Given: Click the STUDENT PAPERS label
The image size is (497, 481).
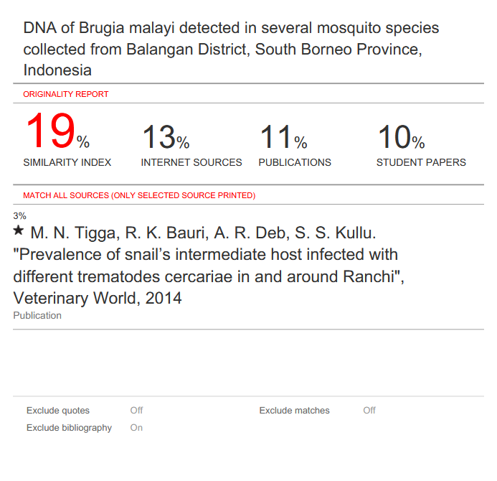Looking at the screenshot, I should click(x=421, y=162).
